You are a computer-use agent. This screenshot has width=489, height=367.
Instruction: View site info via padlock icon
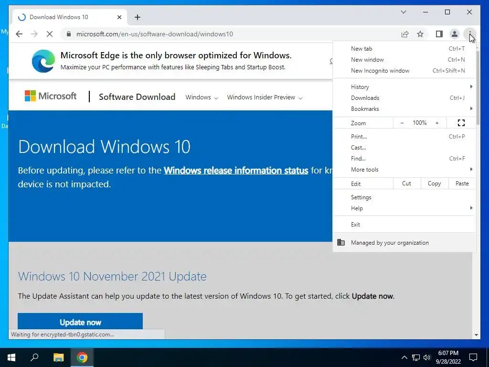pyautogui.click(x=69, y=34)
